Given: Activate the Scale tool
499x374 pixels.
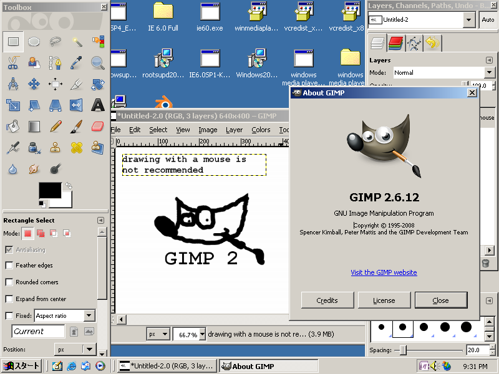Looking at the screenshot, I should click(x=13, y=105).
